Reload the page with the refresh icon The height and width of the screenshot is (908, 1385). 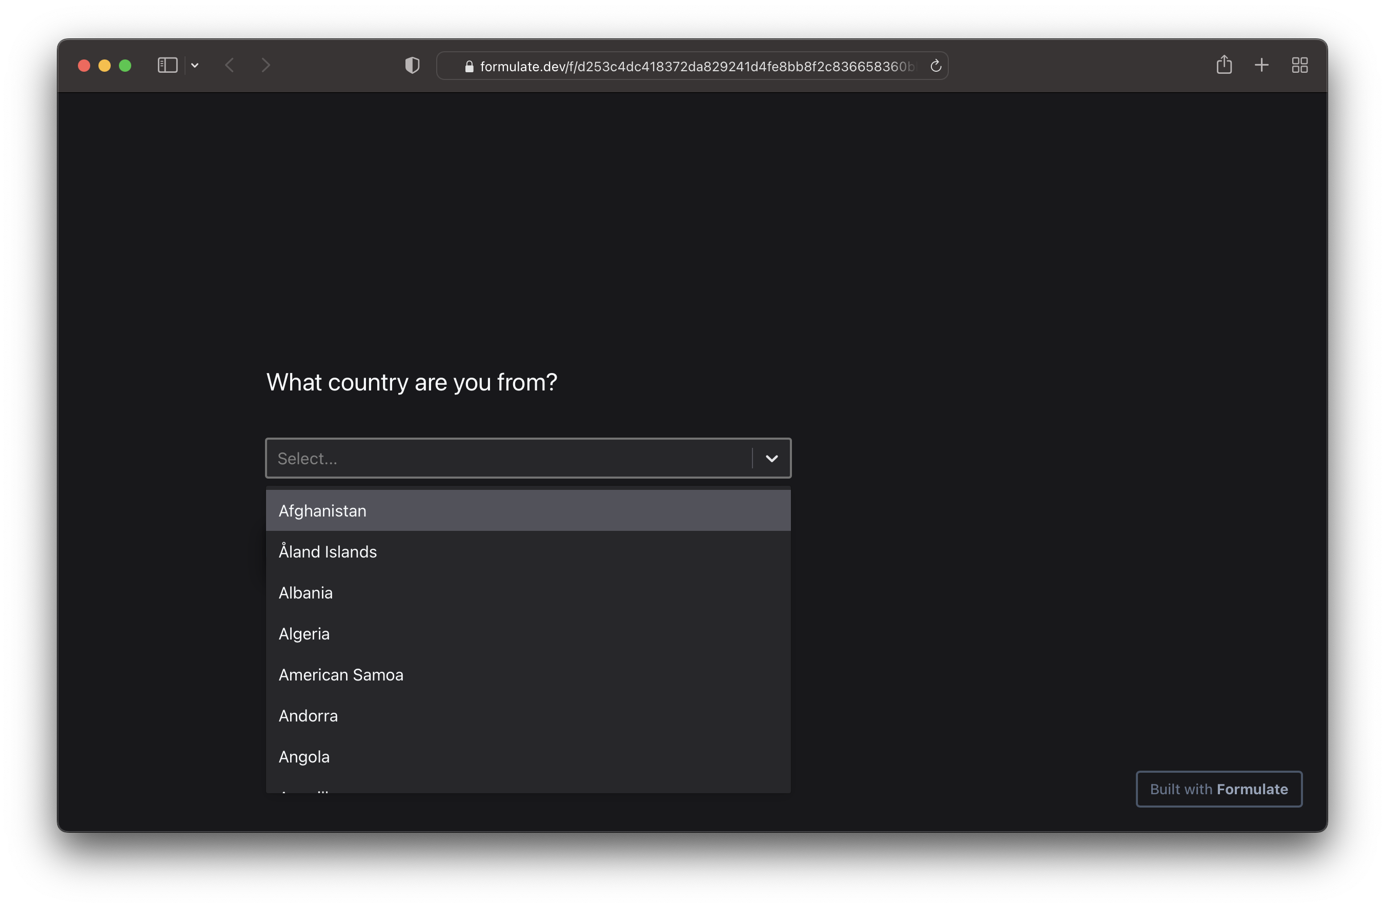coord(935,66)
